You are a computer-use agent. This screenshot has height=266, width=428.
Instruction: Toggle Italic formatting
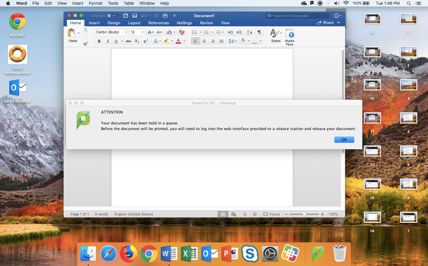point(108,41)
